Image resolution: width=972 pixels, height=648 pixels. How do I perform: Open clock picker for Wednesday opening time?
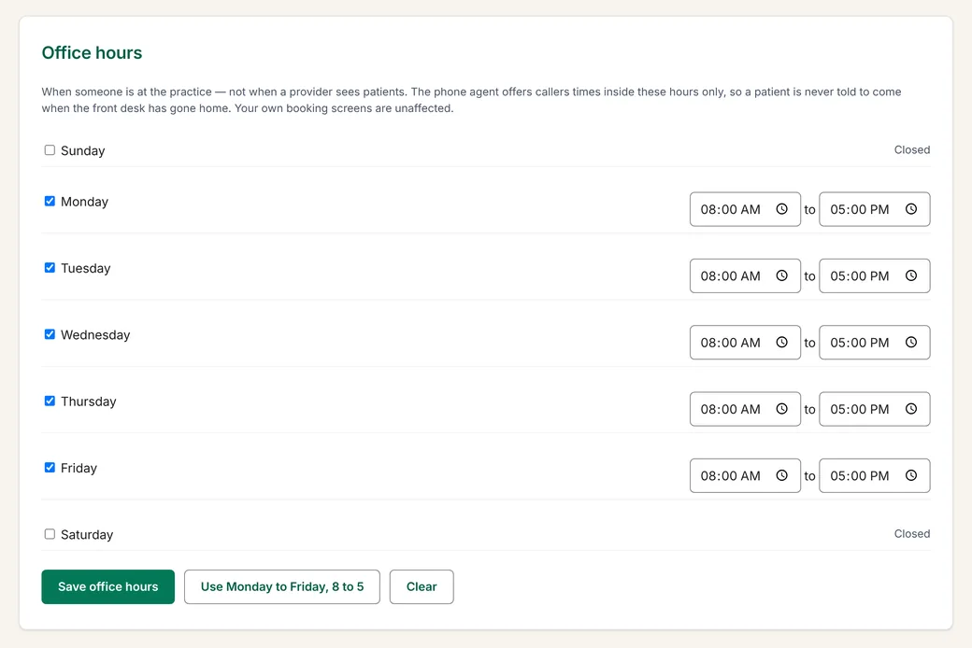[x=781, y=342]
